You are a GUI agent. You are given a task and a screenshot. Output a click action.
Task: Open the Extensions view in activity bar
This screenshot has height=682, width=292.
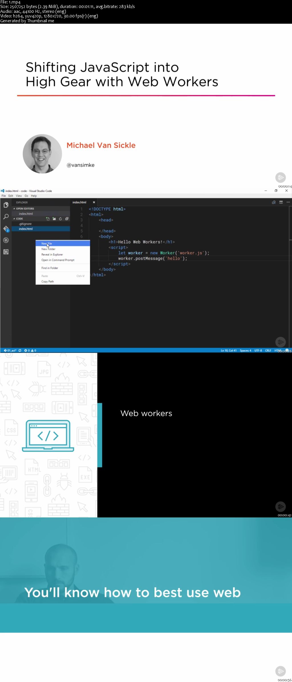[x=6, y=252]
